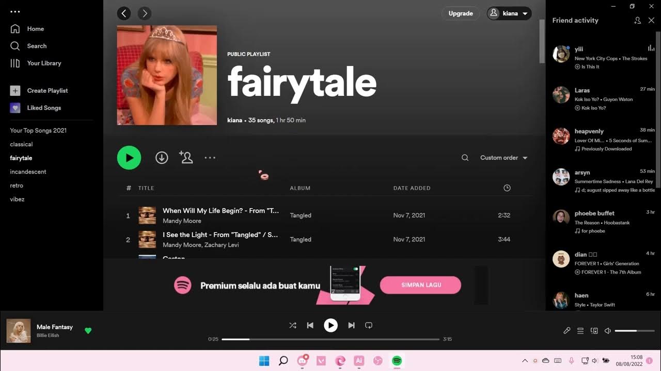
Task: Skip to next track
Action: tap(351, 325)
